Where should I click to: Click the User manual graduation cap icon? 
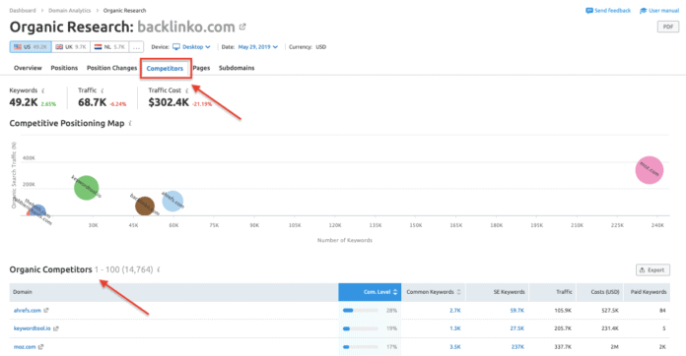(x=643, y=11)
